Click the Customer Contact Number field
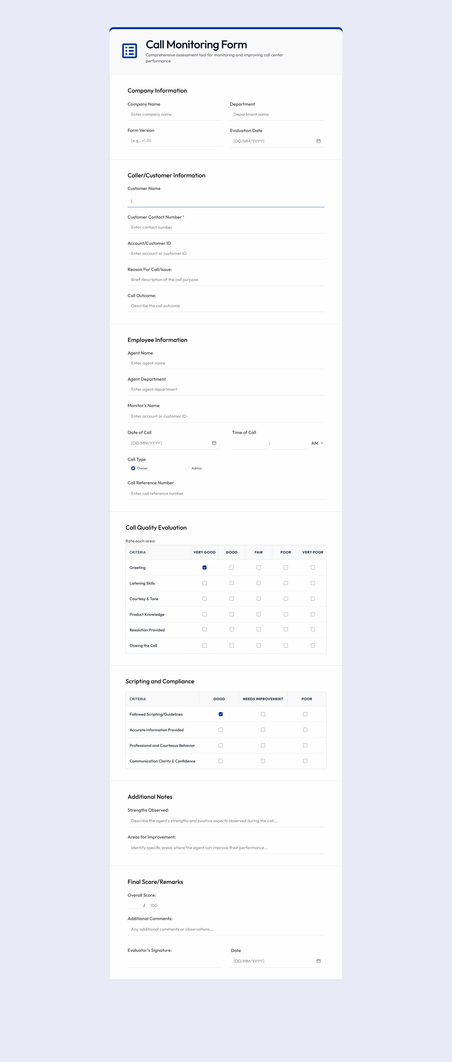Image resolution: width=452 pixels, height=1062 pixels. click(225, 227)
